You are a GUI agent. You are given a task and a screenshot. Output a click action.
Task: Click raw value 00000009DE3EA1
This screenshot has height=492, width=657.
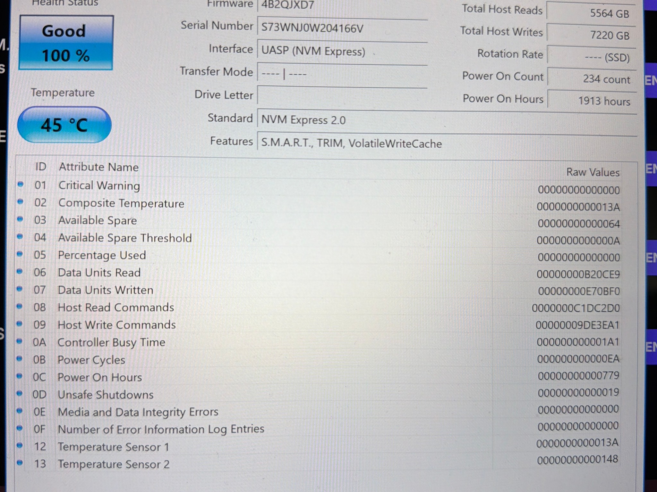577,325
